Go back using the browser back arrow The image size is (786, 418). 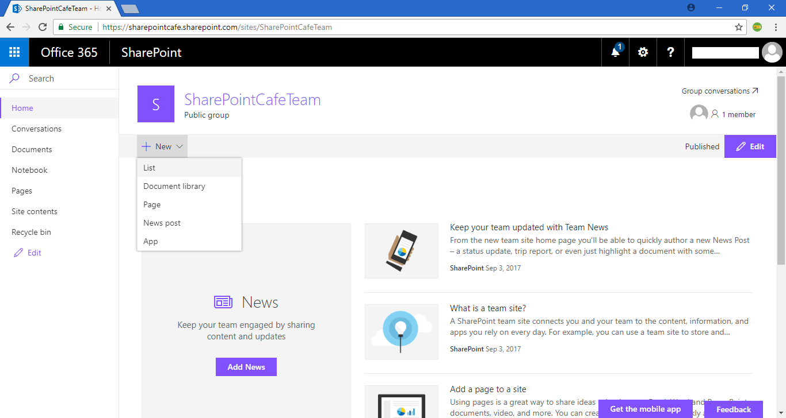(10, 27)
